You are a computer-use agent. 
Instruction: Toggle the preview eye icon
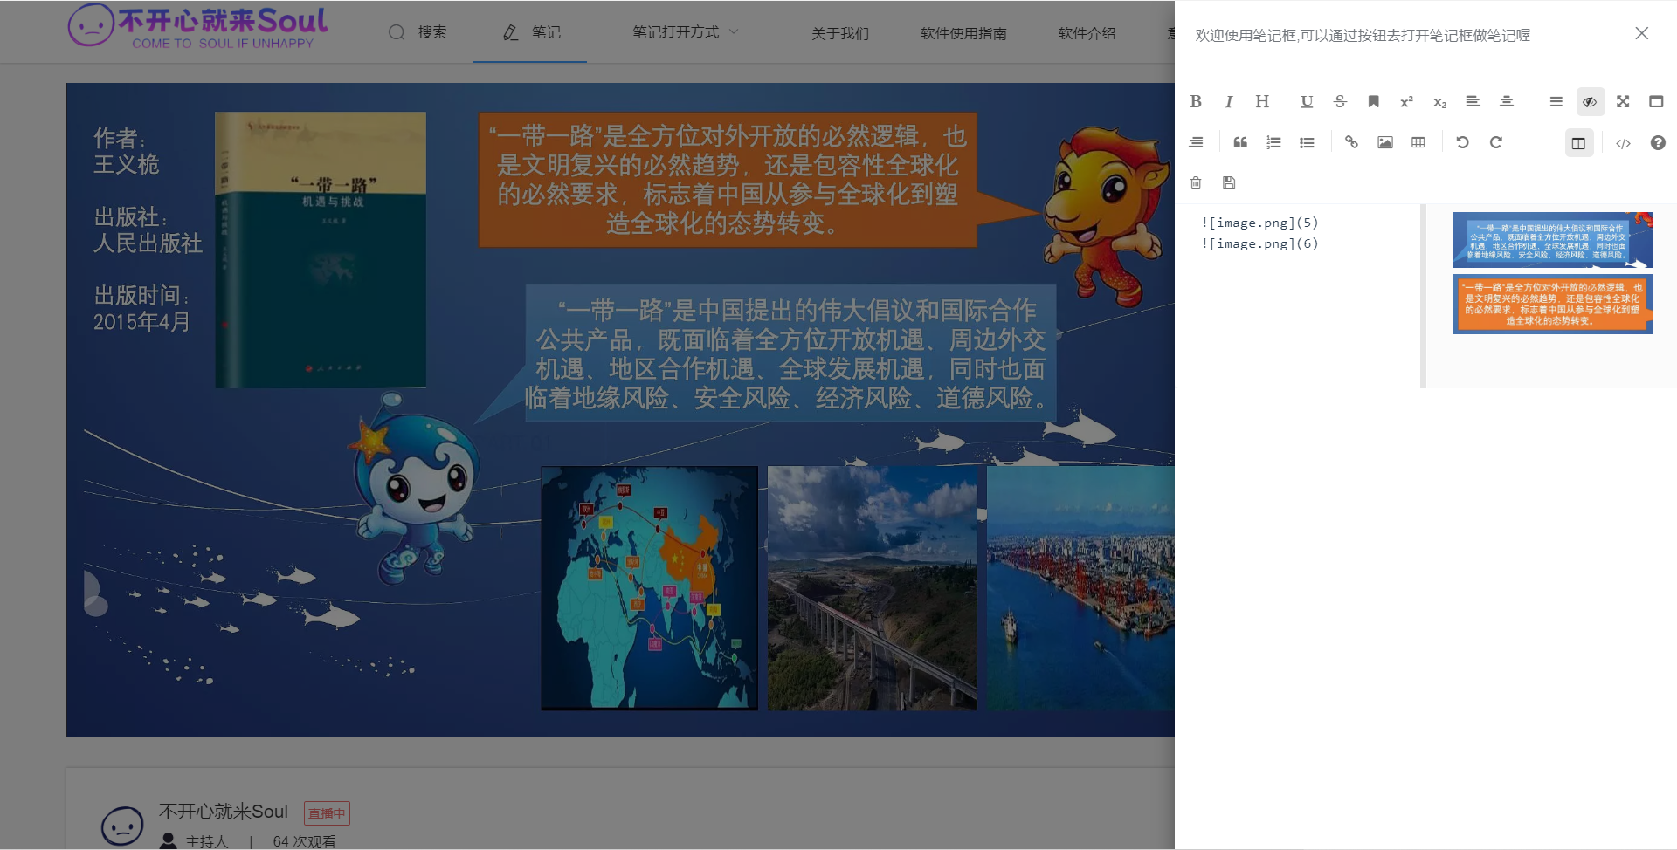tap(1590, 102)
